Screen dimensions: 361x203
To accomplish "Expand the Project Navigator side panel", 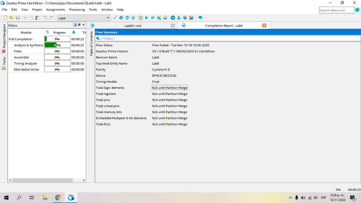I will 4,36.
